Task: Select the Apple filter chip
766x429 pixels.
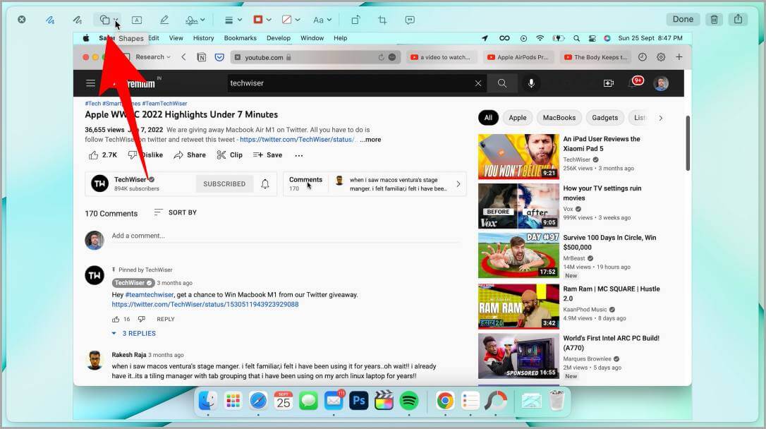Action: [517, 118]
